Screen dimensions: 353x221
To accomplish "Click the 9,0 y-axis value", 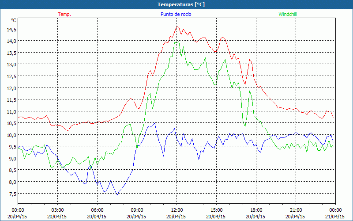I will coord(13,159).
